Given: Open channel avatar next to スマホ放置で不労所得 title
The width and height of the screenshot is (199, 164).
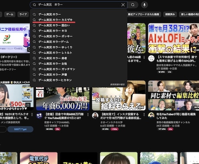Looking at the screenshot, I should [151, 58].
